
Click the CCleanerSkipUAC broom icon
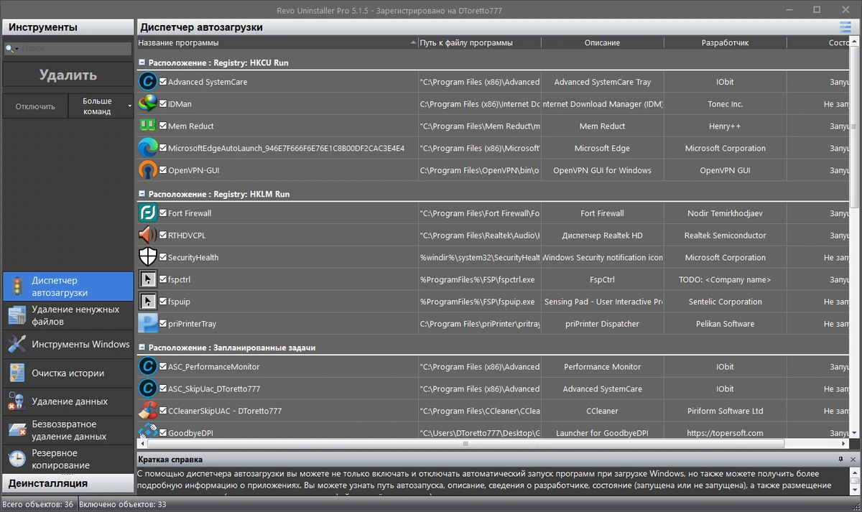pos(147,411)
